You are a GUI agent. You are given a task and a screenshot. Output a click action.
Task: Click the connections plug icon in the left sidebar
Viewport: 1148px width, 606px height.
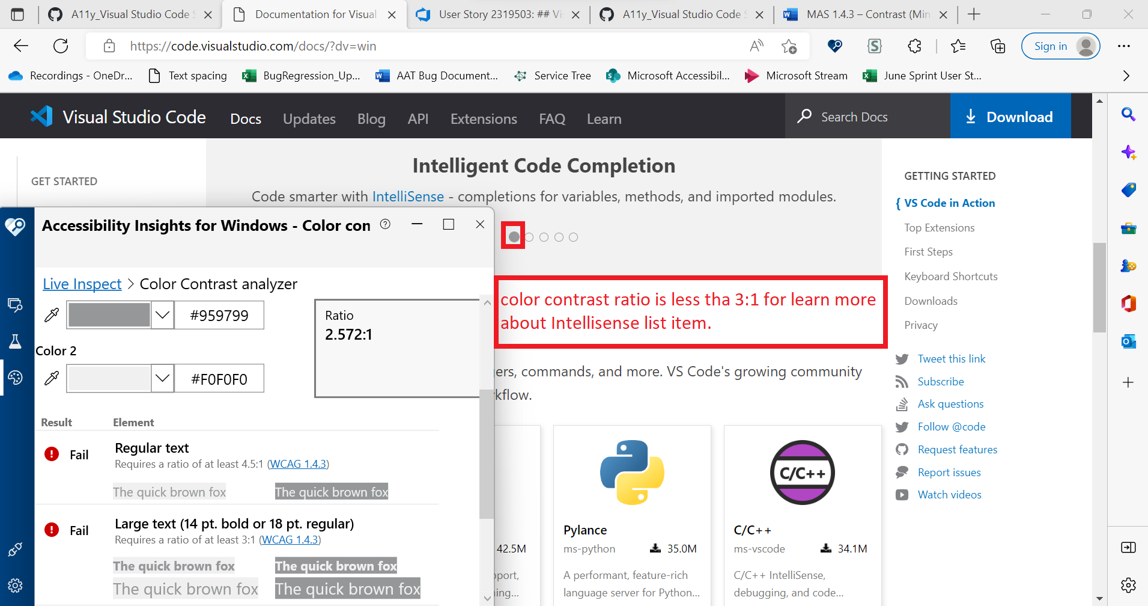point(16,549)
